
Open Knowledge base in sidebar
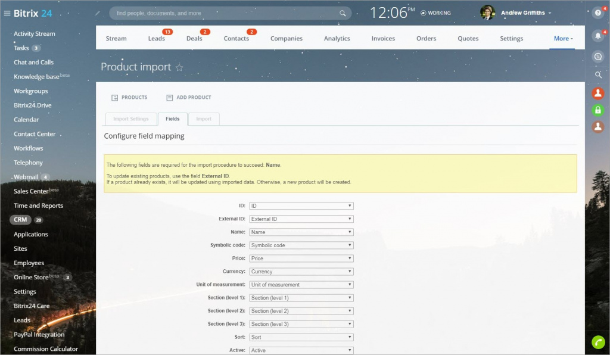click(36, 77)
